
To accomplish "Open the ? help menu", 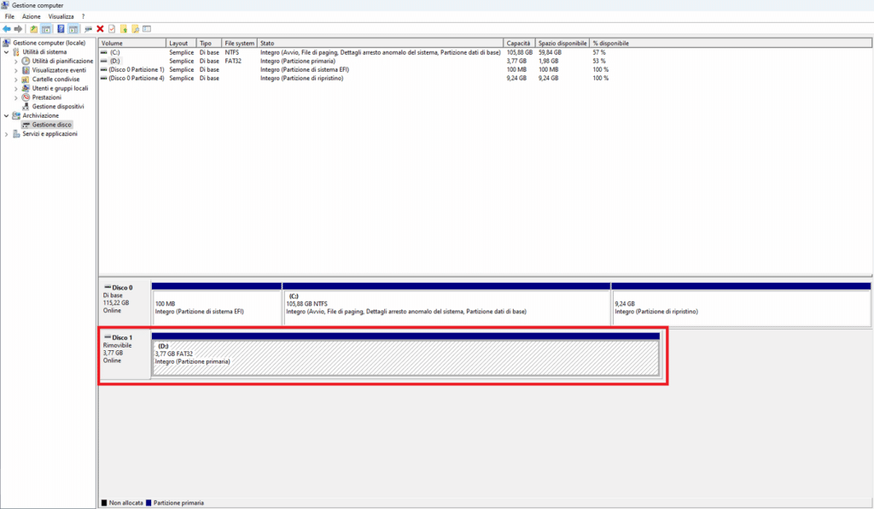I will (83, 17).
